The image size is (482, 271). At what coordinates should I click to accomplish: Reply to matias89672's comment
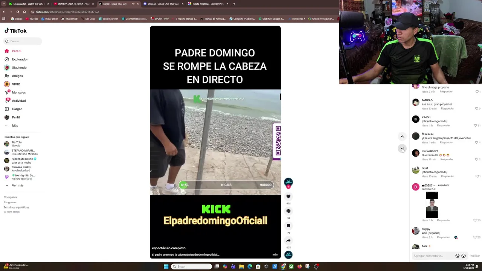(447, 159)
